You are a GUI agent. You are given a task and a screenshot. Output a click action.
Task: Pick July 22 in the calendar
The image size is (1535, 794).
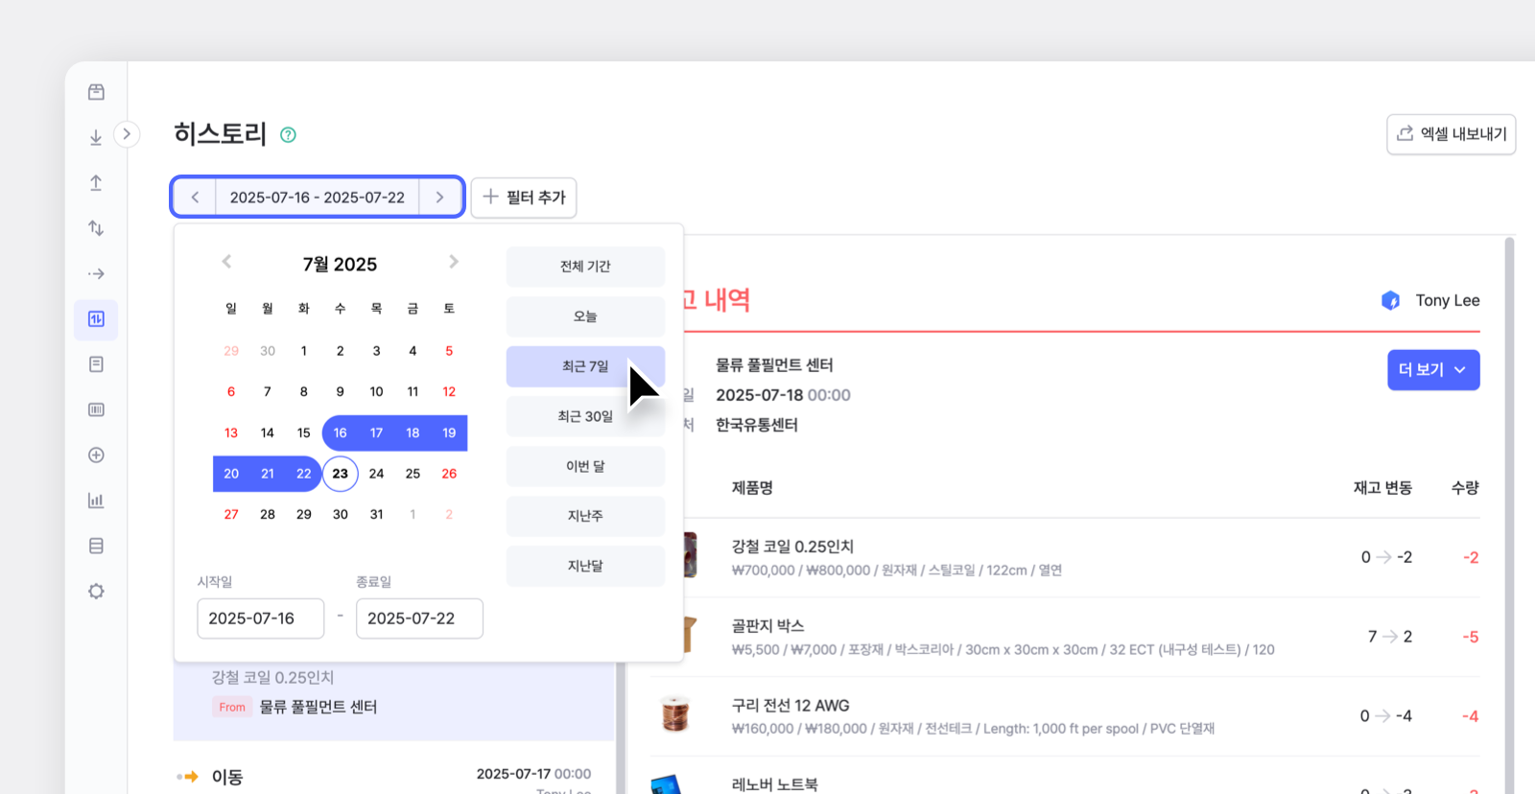click(x=304, y=474)
